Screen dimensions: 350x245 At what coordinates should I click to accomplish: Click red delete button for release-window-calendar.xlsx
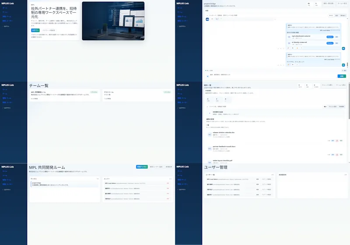pyautogui.click(x=337, y=140)
